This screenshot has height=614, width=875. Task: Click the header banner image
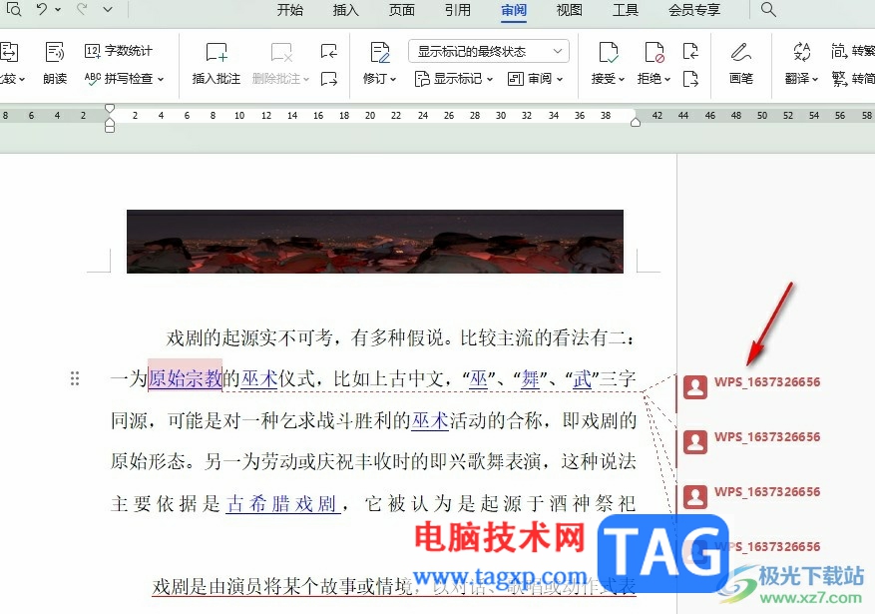(375, 242)
